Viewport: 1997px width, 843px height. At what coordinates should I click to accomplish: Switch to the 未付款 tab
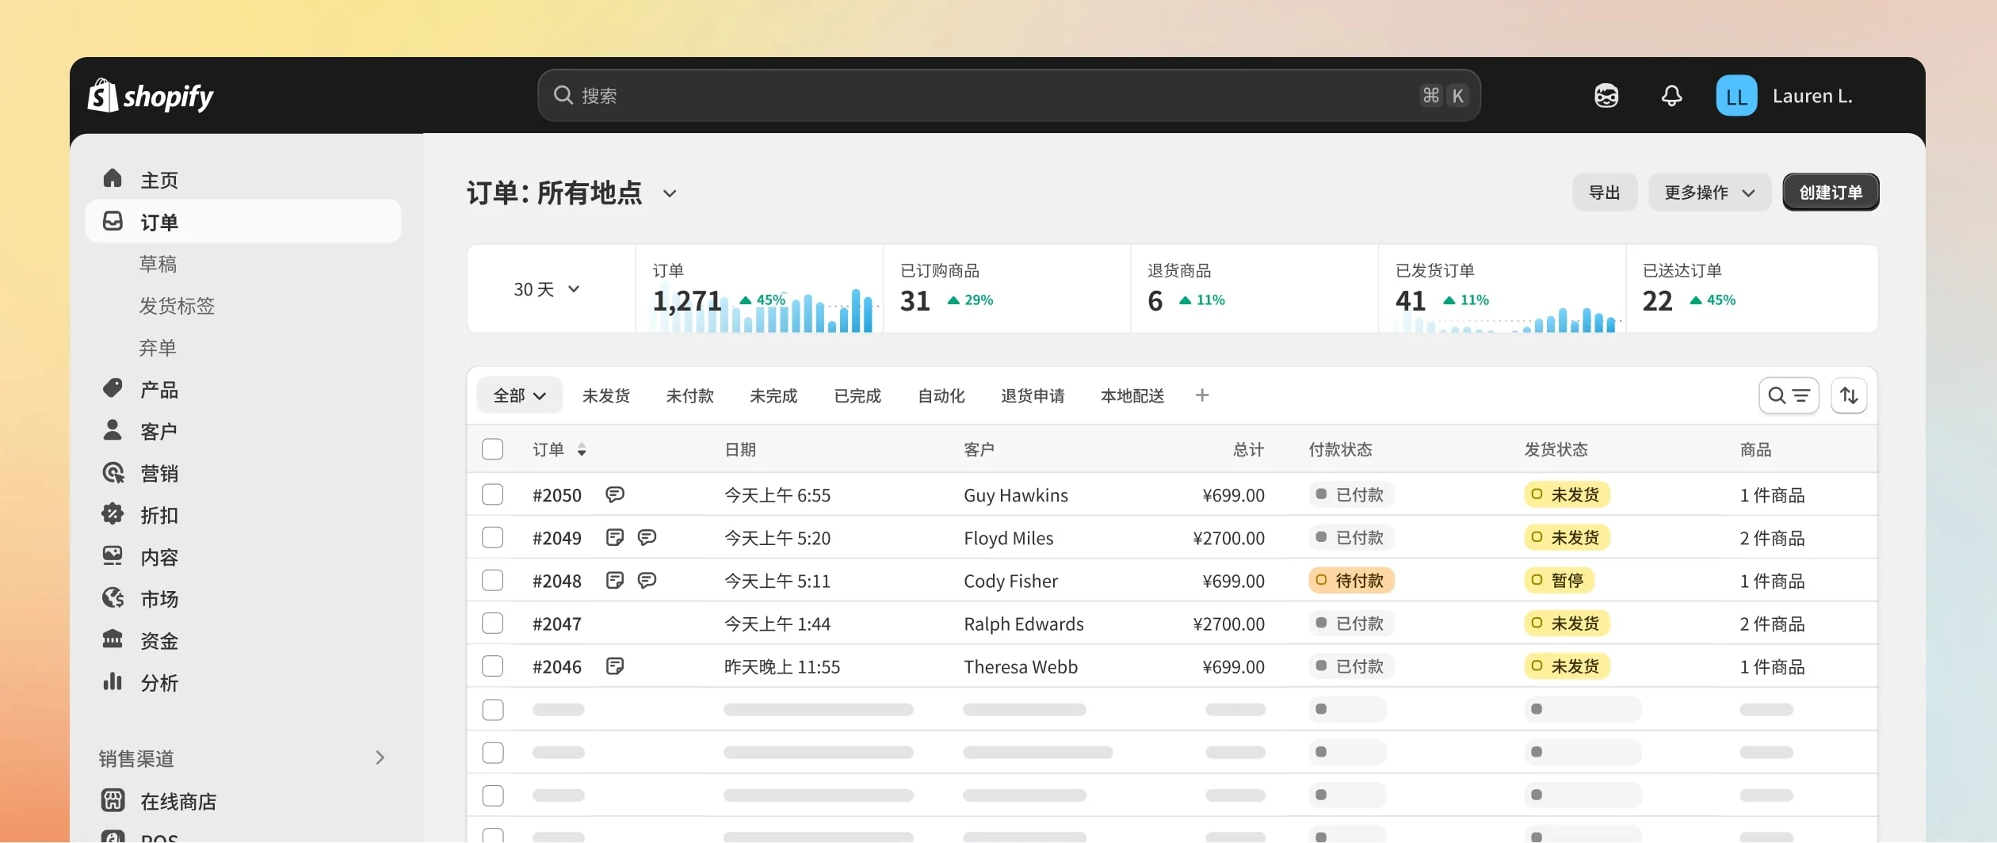689,395
